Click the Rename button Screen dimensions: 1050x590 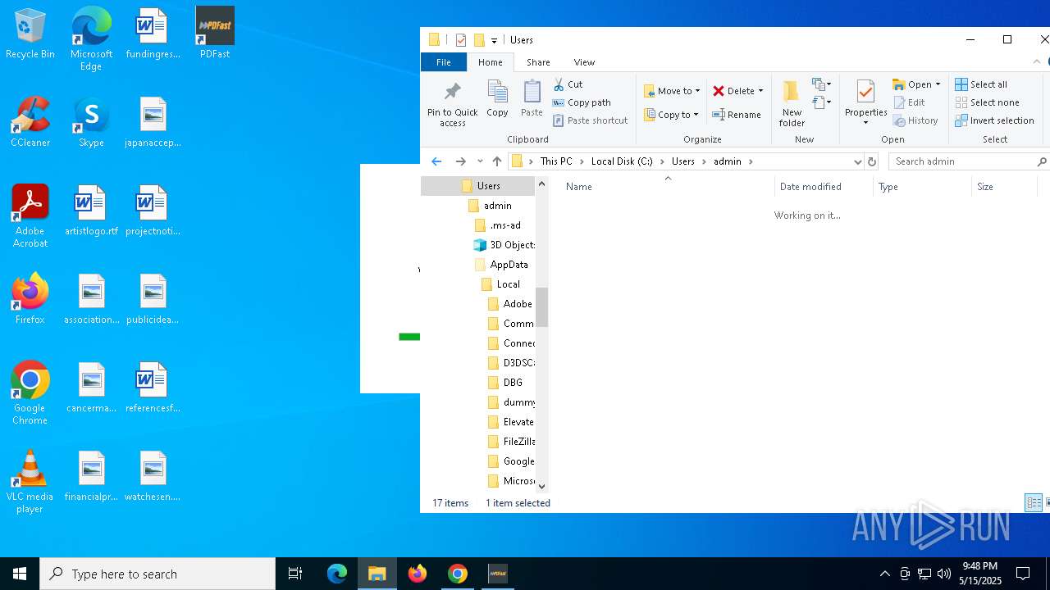click(737, 115)
